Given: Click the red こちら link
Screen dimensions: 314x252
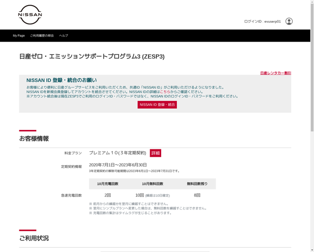Looking at the screenshot, I should click(x=165, y=92).
